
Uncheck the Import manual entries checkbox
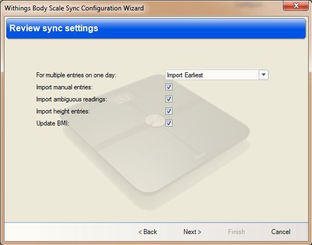[169, 87]
